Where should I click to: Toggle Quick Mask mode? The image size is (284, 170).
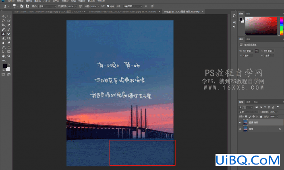point(3,74)
